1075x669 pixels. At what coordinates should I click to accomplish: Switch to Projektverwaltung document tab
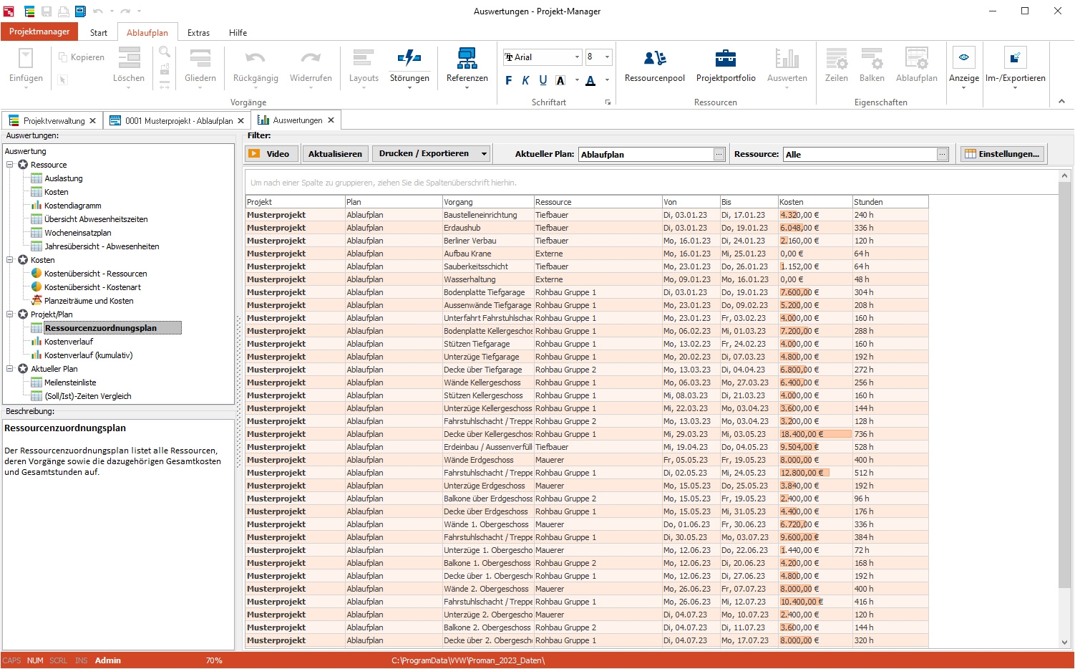coord(53,121)
